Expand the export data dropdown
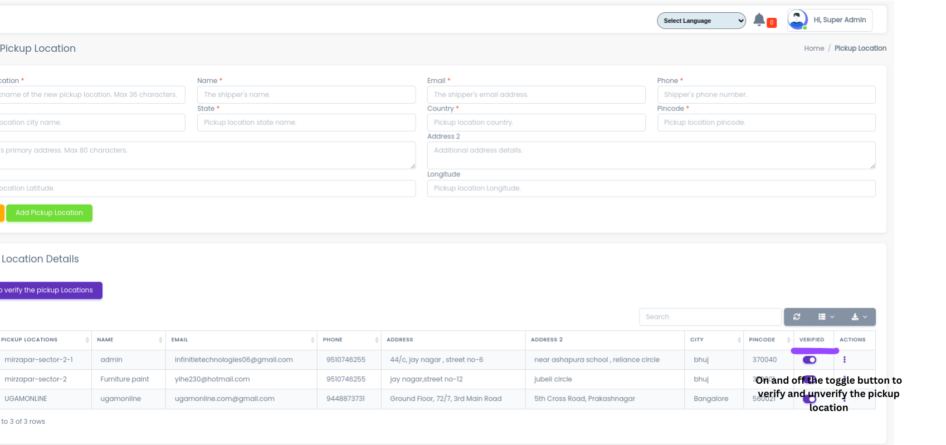The height and width of the screenshot is (445, 946). tap(859, 317)
